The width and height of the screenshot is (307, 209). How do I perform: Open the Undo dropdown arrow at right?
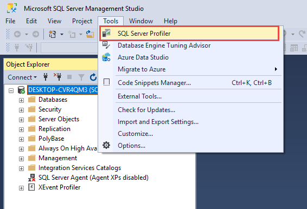(293, 34)
